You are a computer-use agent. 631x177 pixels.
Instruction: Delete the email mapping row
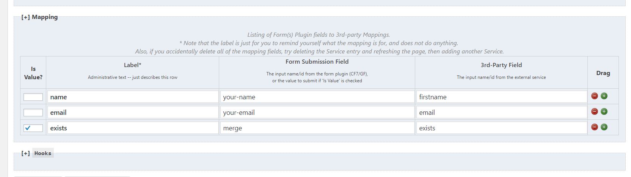pos(595,112)
